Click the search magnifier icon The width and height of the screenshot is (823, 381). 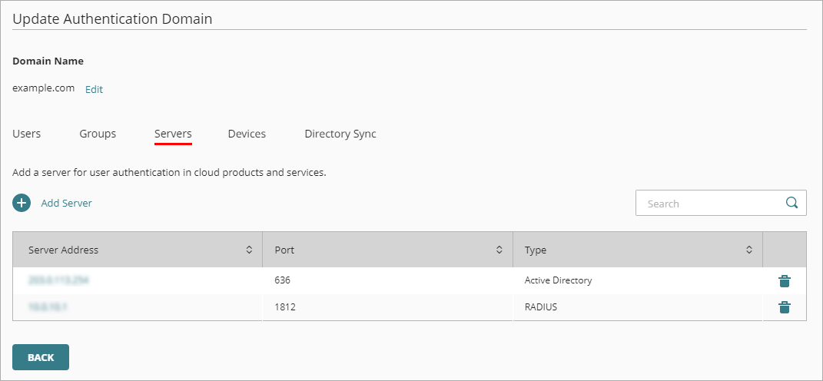point(791,204)
